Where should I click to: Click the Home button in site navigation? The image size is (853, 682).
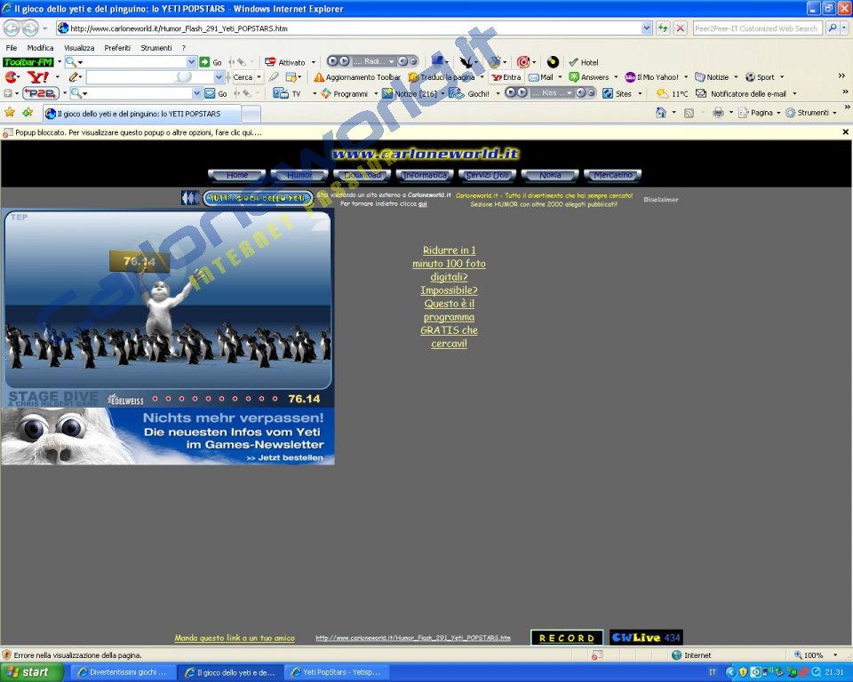click(237, 175)
